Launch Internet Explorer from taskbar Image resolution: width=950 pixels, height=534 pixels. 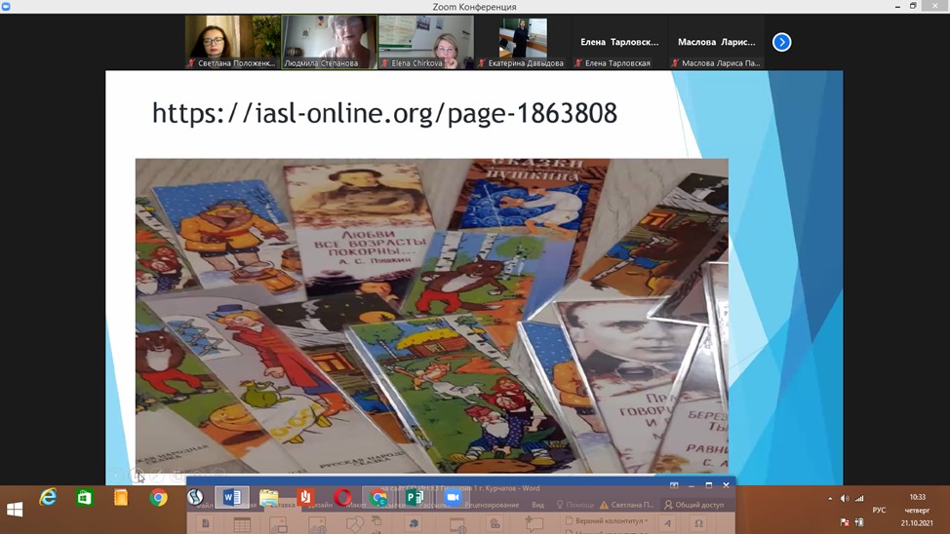(x=48, y=498)
